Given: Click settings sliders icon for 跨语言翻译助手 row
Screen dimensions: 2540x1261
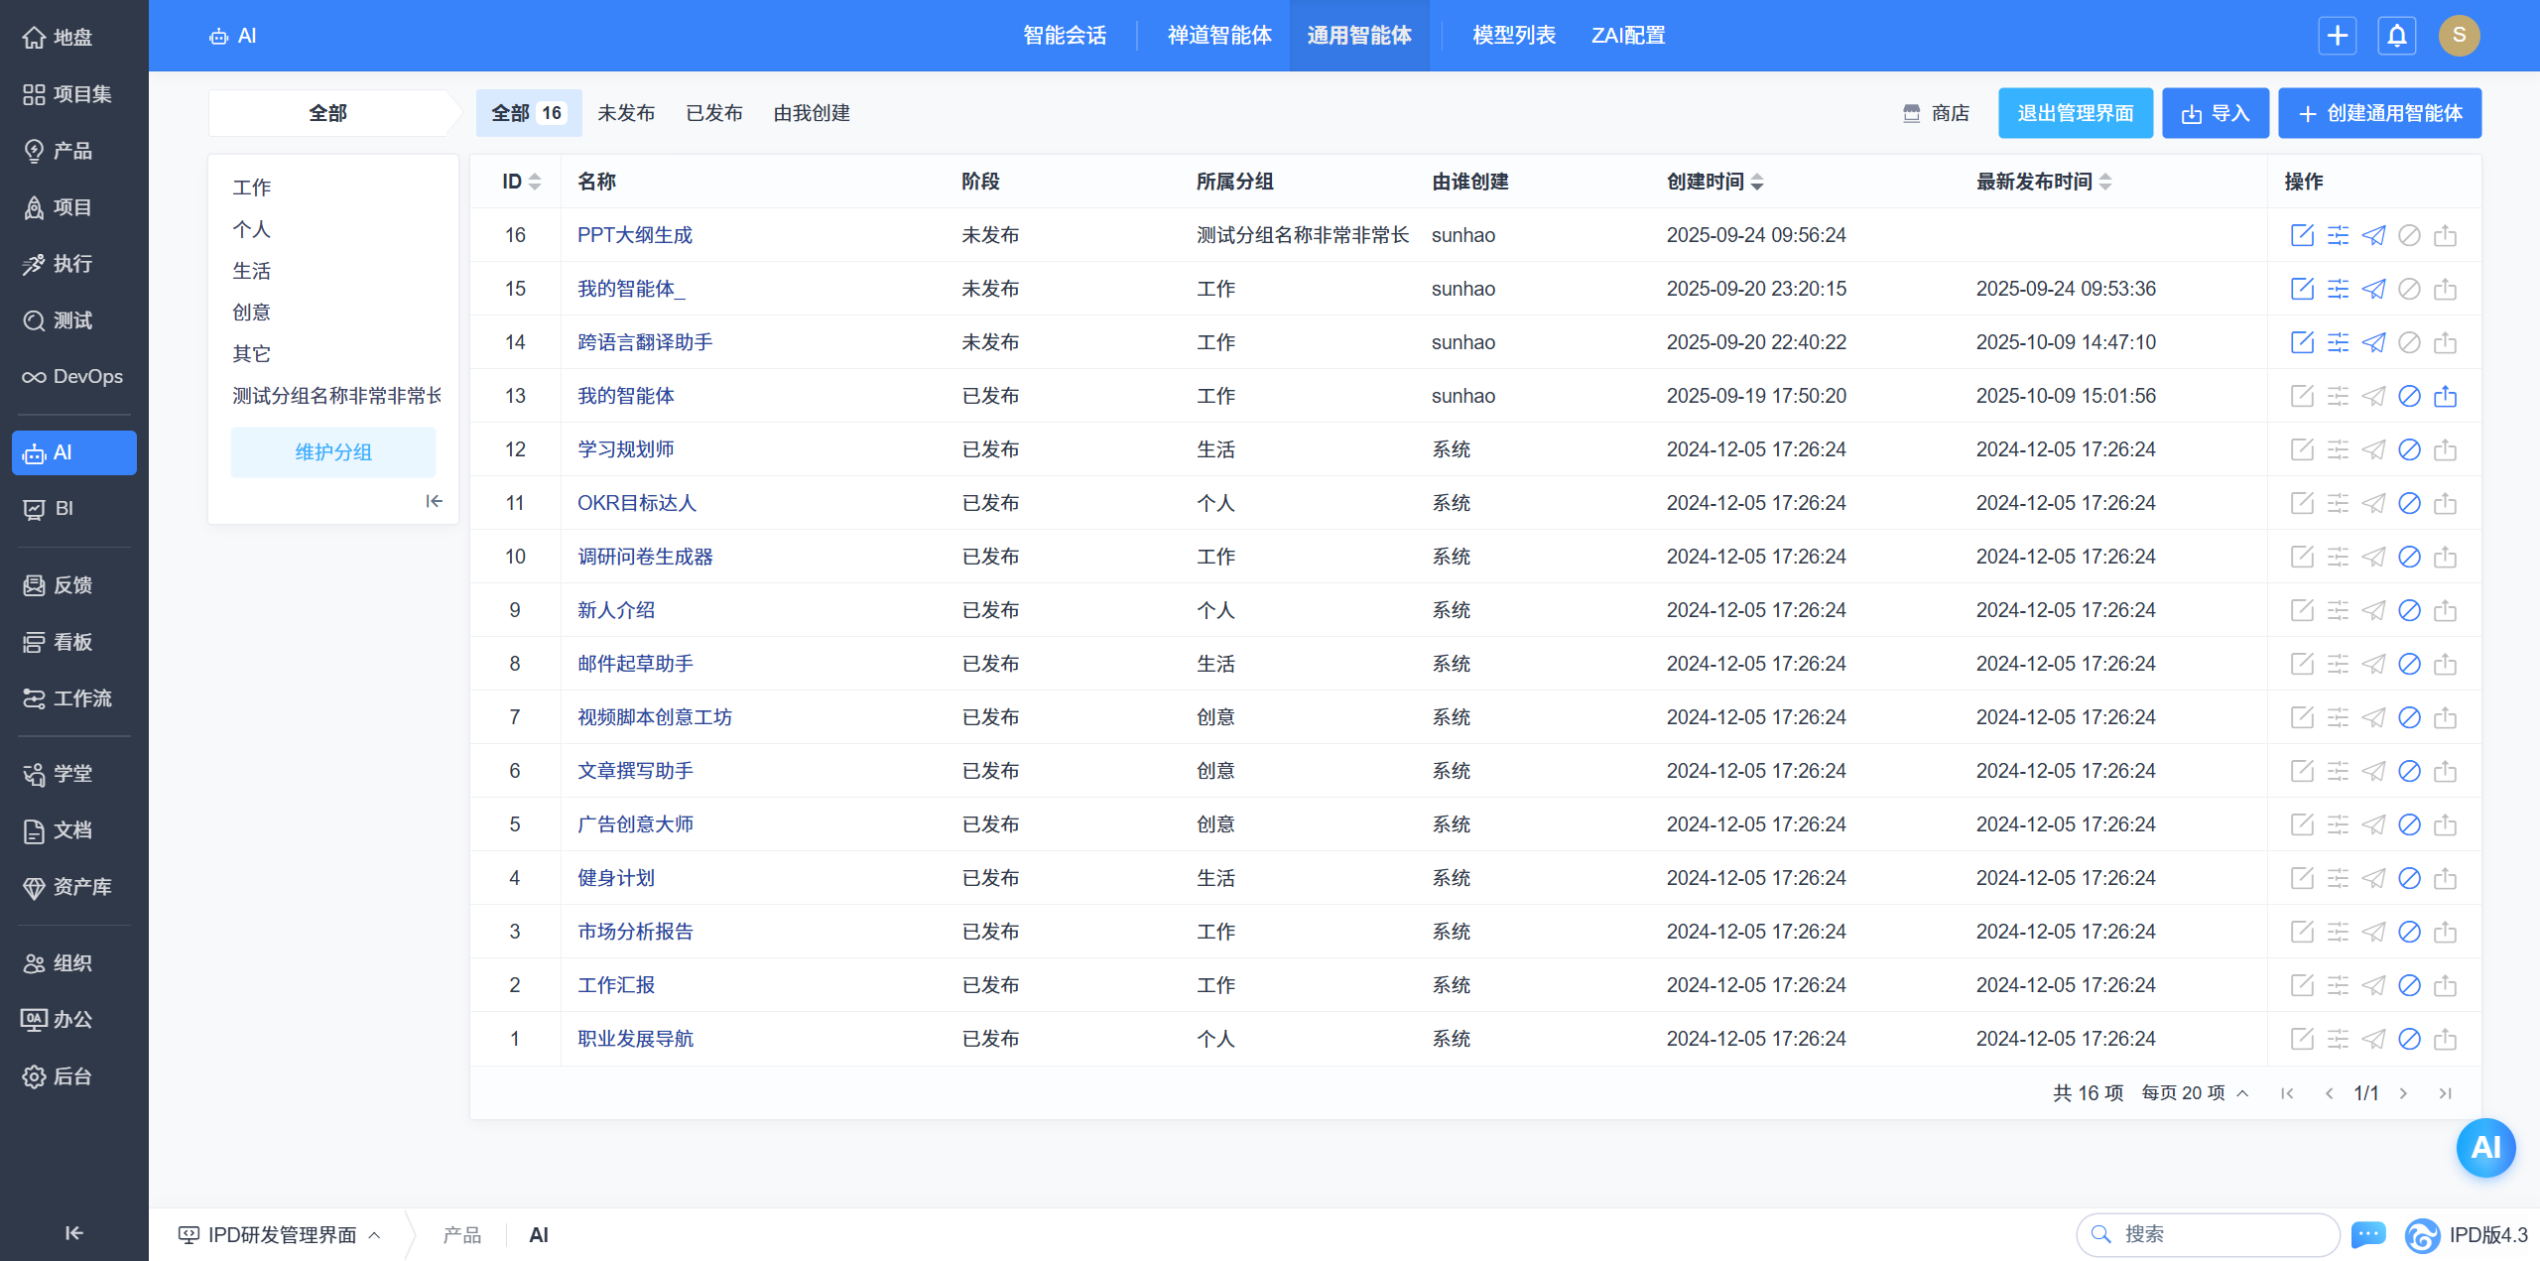Looking at the screenshot, I should pyautogui.click(x=2338, y=342).
